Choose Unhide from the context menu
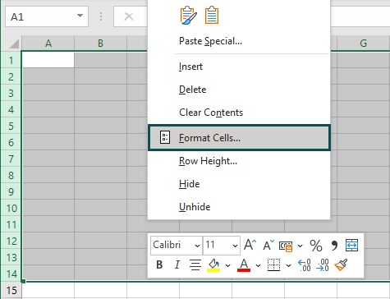The width and height of the screenshot is (390, 299). point(195,207)
